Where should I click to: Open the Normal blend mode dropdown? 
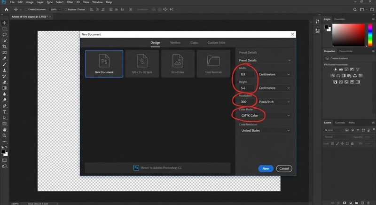click(337, 137)
